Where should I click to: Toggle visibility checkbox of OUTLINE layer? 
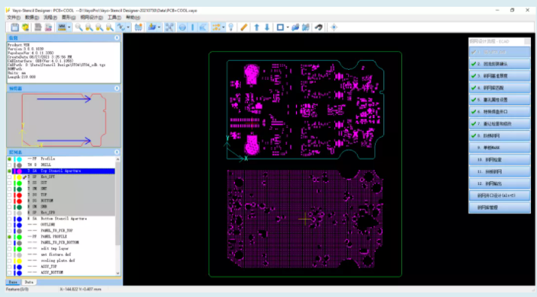point(9,225)
